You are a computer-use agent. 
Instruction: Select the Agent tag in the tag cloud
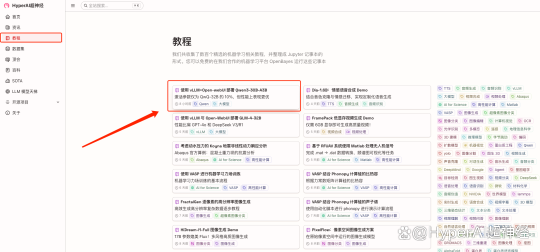(497, 169)
